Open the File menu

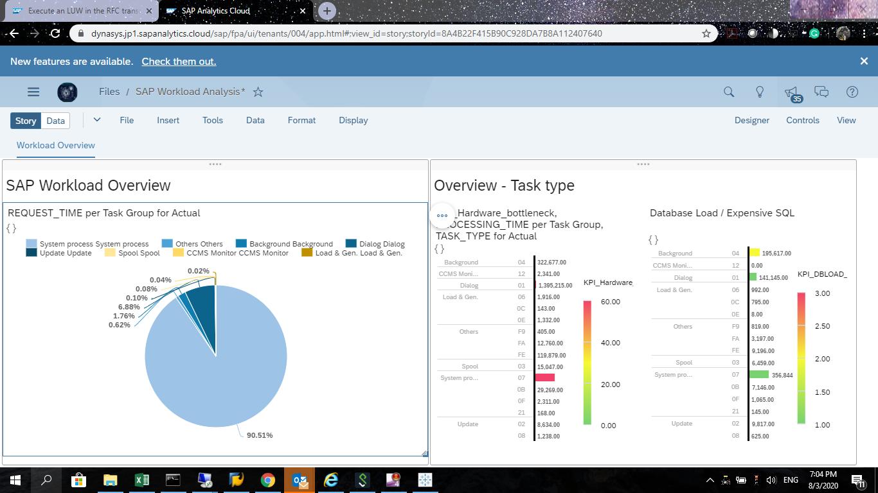click(127, 120)
